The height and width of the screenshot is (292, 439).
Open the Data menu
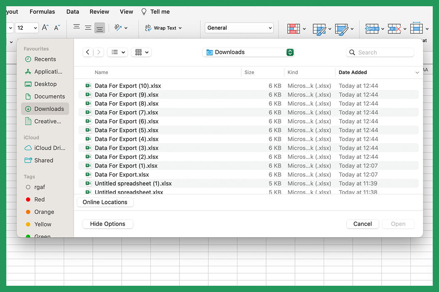[72, 11]
